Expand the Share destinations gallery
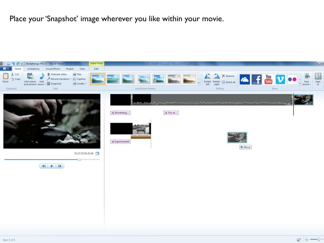 [x=300, y=83]
